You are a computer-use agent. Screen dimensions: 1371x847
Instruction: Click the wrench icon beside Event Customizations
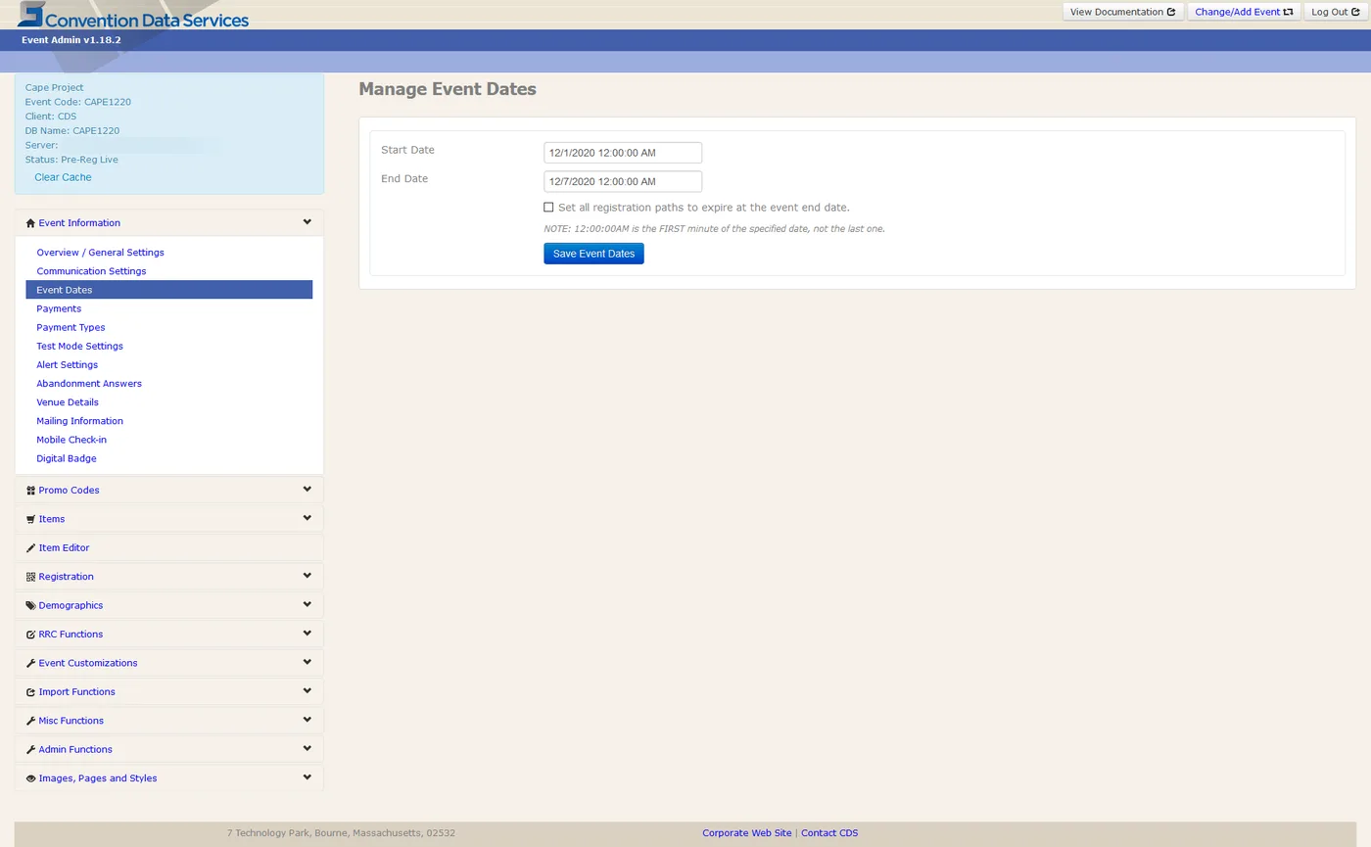coord(30,663)
